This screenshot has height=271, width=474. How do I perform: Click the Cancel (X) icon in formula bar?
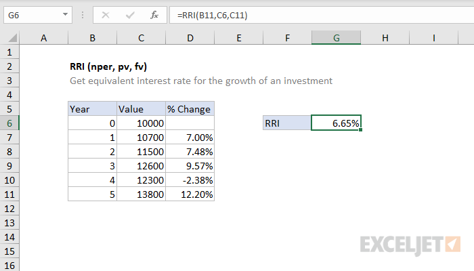coord(106,15)
